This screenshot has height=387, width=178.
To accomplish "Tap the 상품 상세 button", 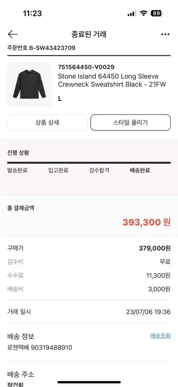I will pos(47,123).
